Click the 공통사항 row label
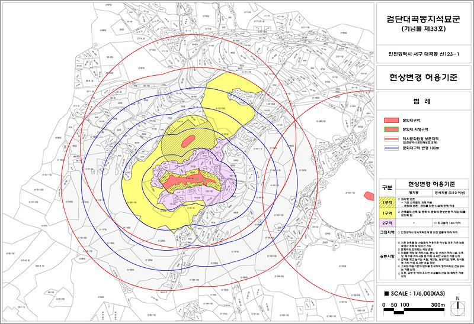Image resolution: width=474 pixels, height=324 pixels. (387, 257)
